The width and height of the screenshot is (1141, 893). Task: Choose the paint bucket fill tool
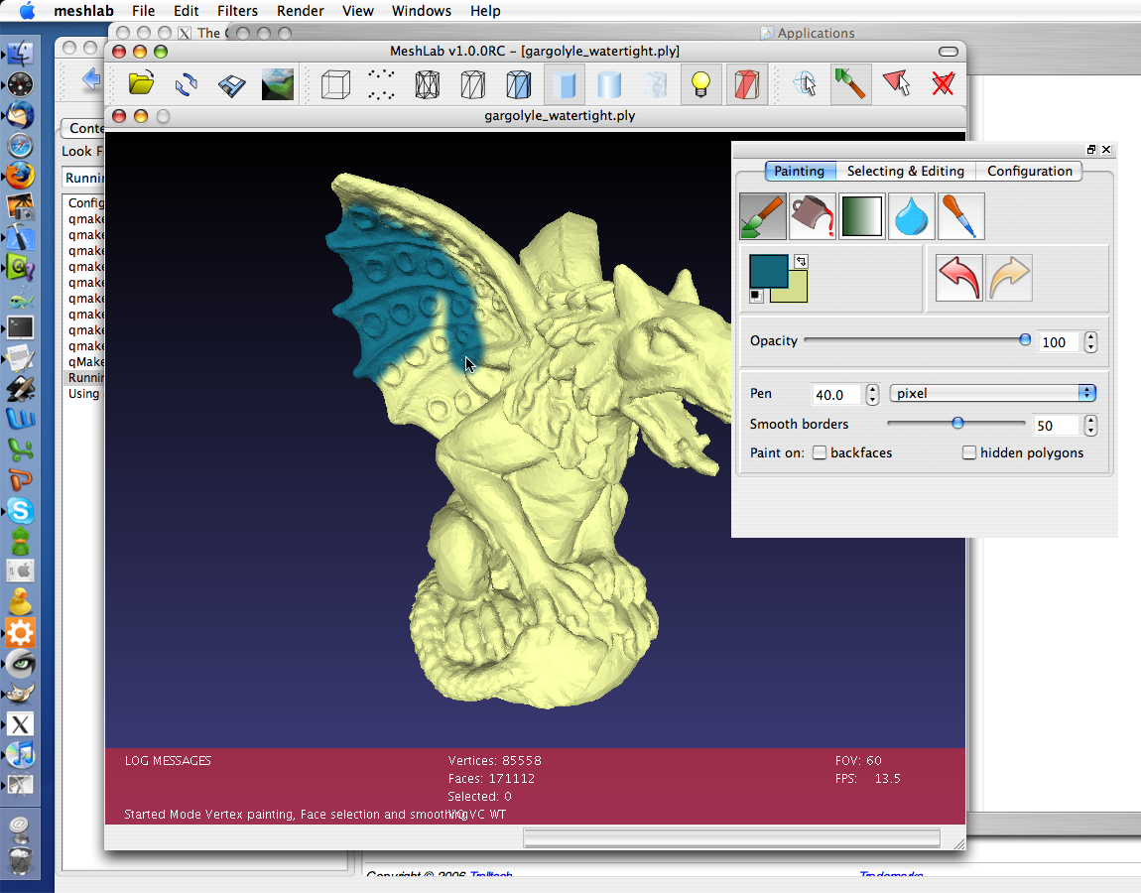click(x=813, y=216)
